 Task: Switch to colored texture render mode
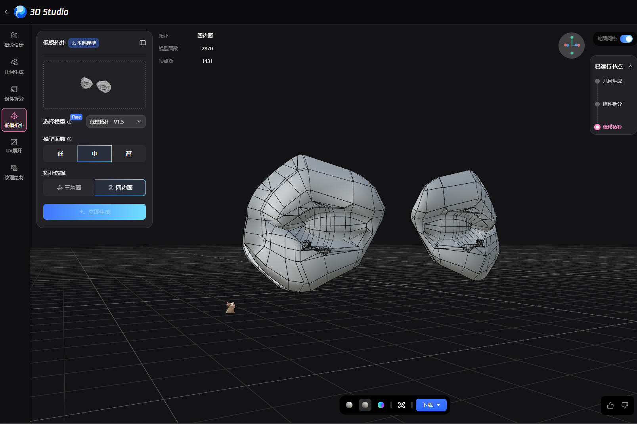pyautogui.click(x=381, y=405)
